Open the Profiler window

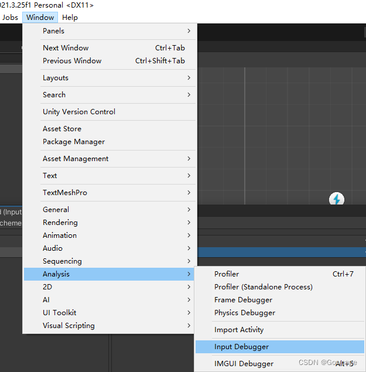pyautogui.click(x=280, y=274)
